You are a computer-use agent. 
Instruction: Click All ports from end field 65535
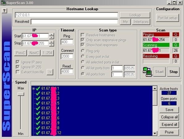click(x=129, y=75)
